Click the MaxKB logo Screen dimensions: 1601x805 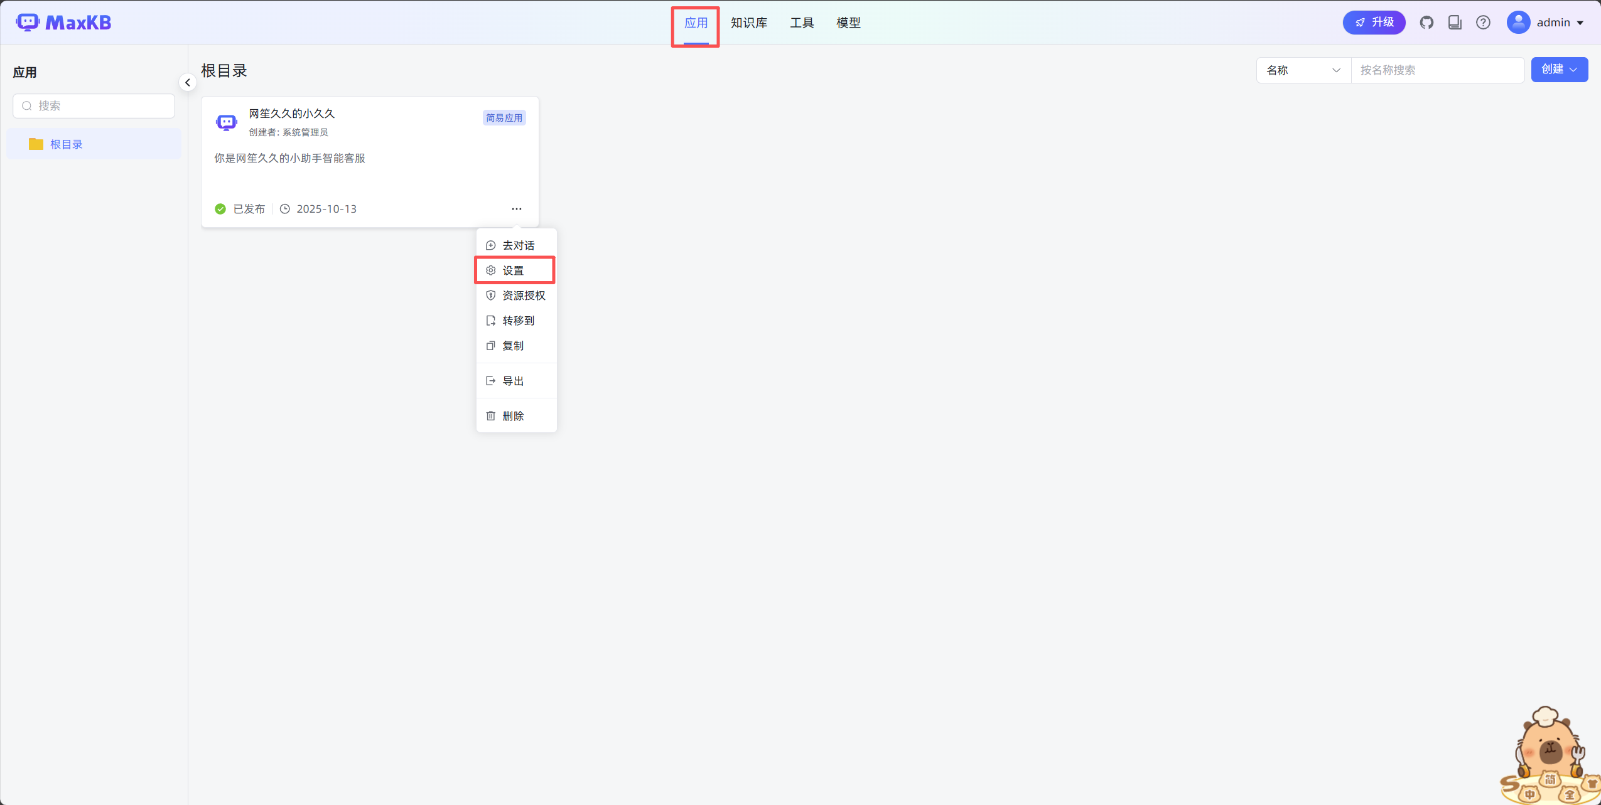(x=63, y=23)
